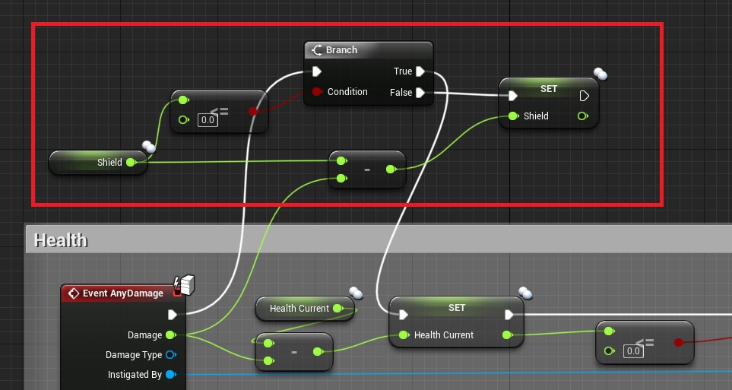Select the Event AnyDamage node title

122,293
